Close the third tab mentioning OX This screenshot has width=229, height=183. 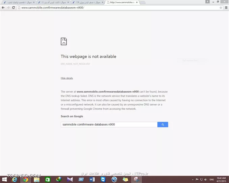(102, 2)
